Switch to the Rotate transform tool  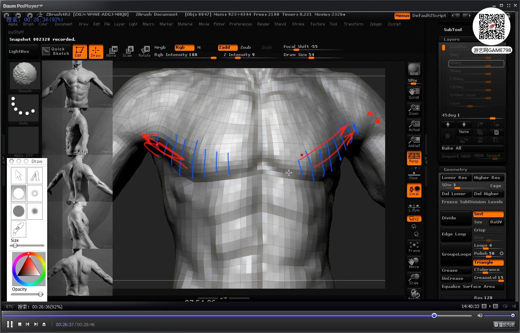(144, 52)
